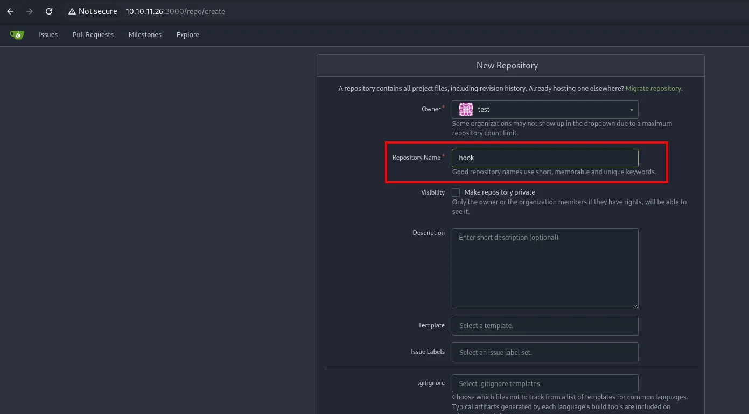
Task: Open the Template selection dropdown
Action: [x=545, y=326]
